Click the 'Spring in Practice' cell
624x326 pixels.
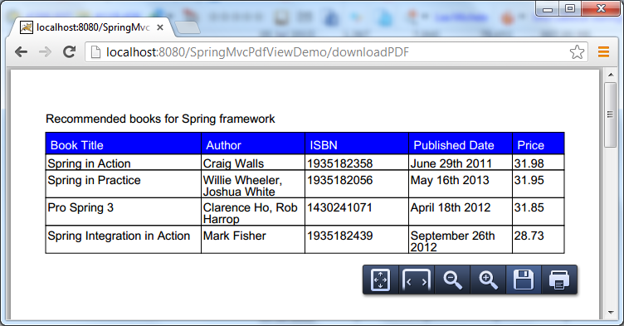(124, 184)
